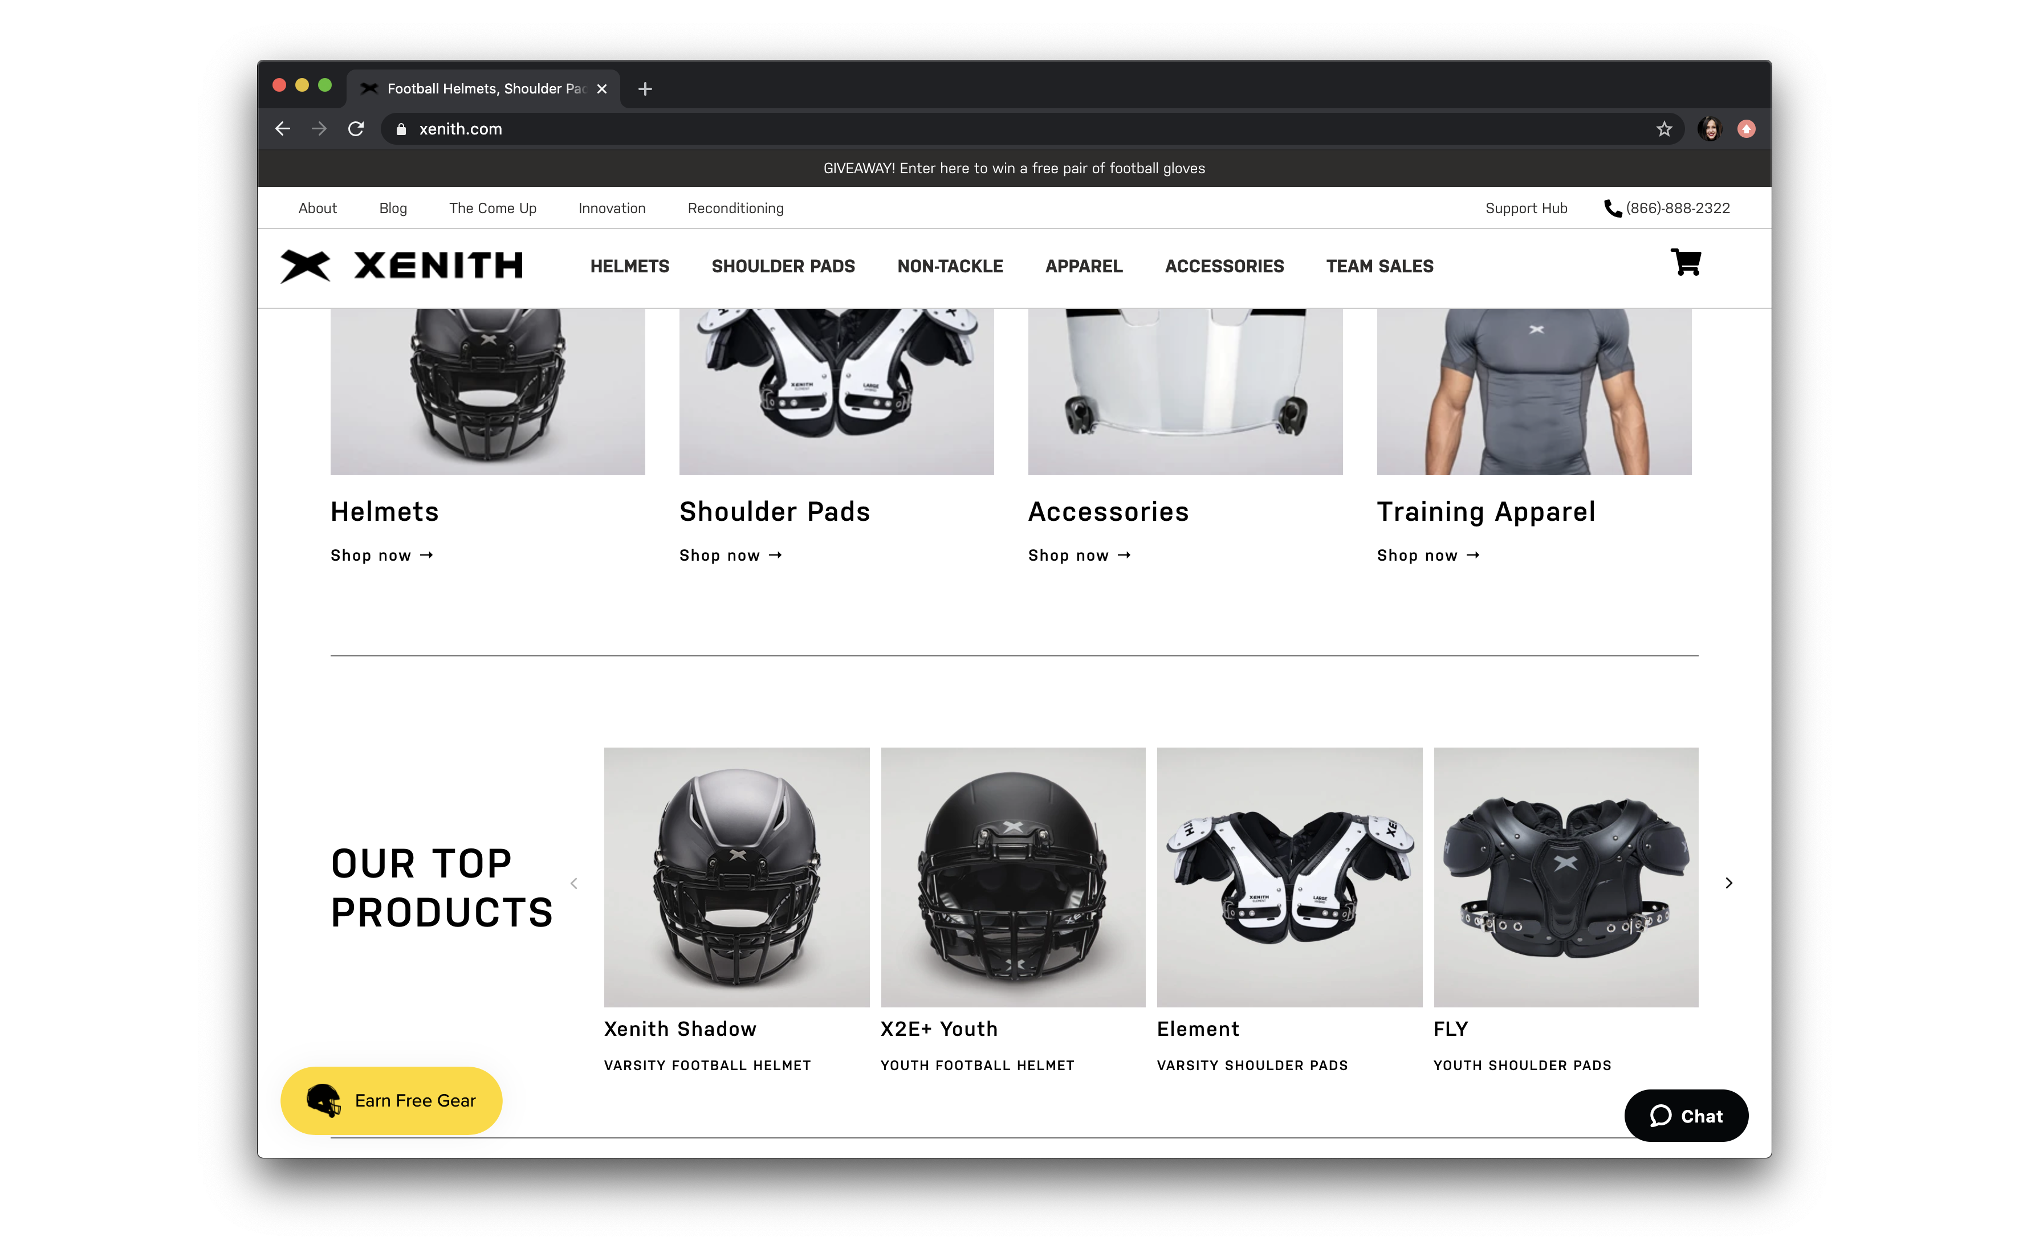Click the red extension update icon
The width and height of the screenshot is (2043, 1249).
(1746, 128)
